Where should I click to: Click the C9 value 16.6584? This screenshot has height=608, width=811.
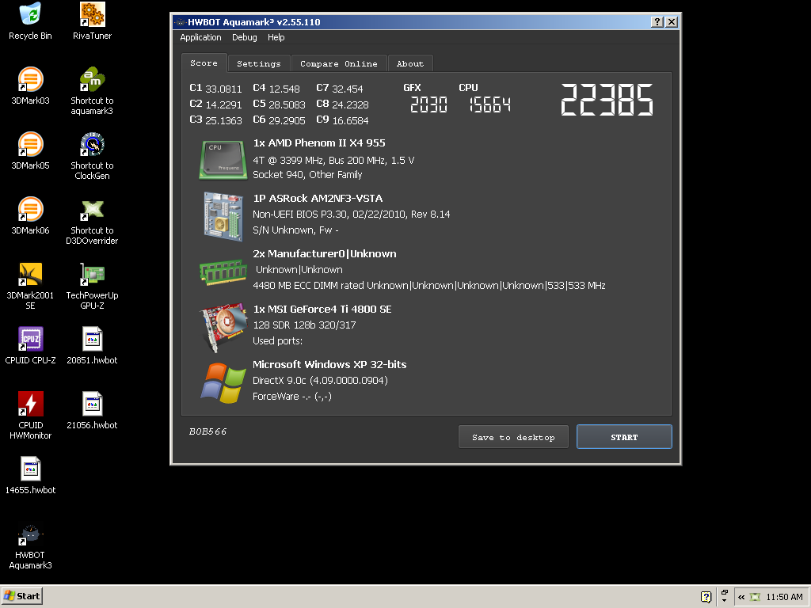coord(350,120)
